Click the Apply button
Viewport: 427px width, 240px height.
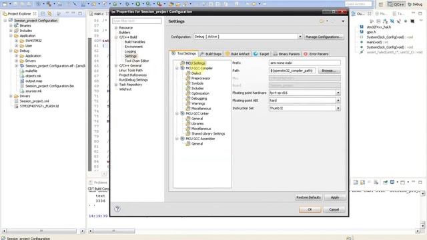(335, 197)
